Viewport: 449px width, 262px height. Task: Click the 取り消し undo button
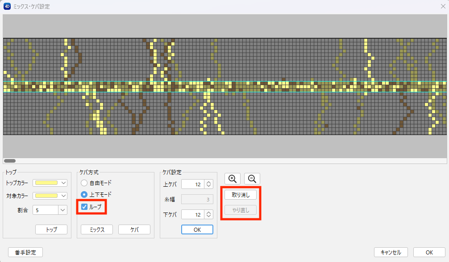click(x=241, y=195)
